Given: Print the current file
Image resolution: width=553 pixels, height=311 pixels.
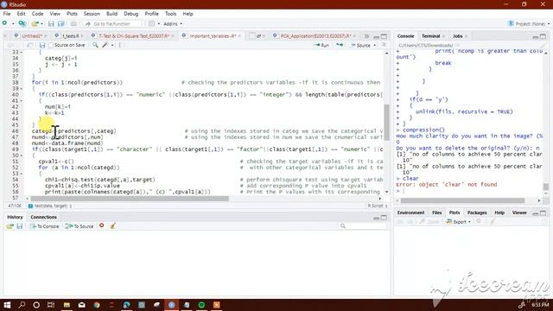Looking at the screenshot, I should point(73,23).
